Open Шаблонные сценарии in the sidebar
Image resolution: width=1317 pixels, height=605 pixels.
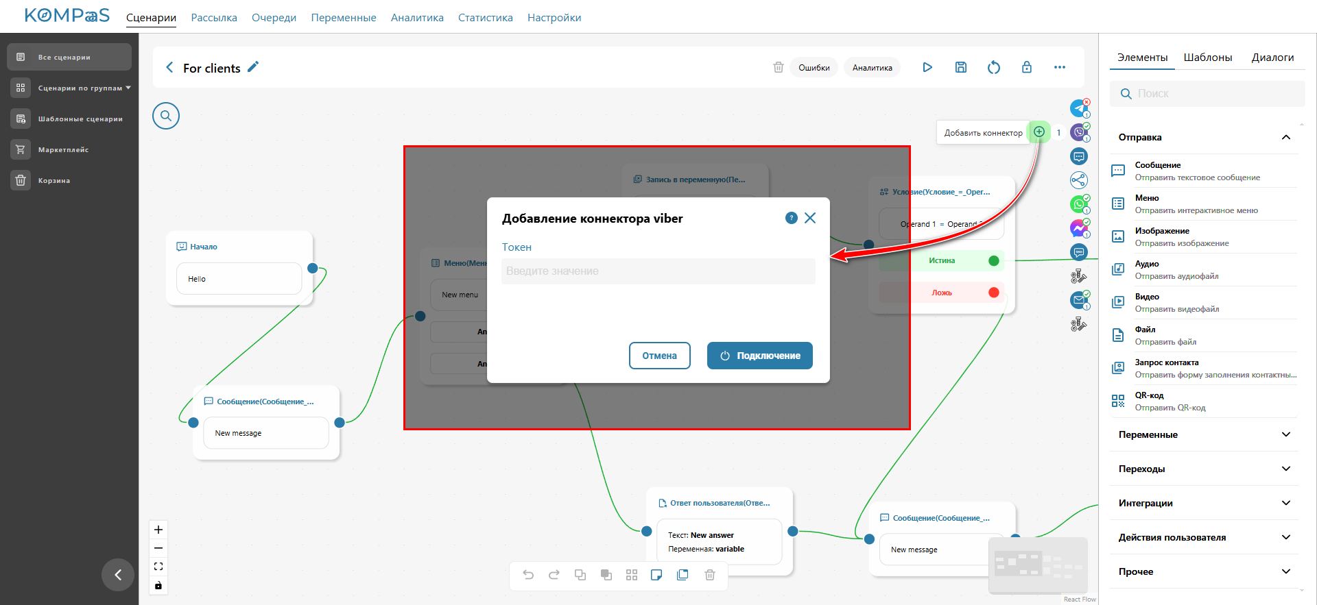point(69,119)
